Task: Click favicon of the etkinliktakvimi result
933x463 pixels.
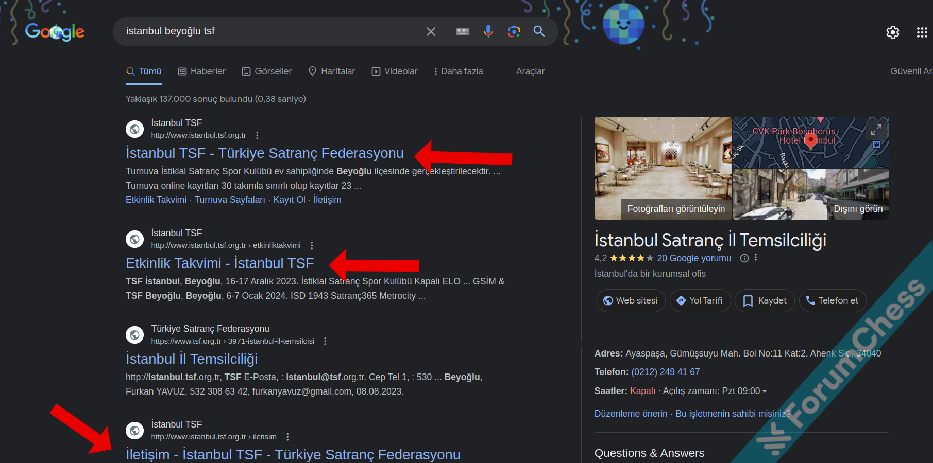Action: coord(135,239)
